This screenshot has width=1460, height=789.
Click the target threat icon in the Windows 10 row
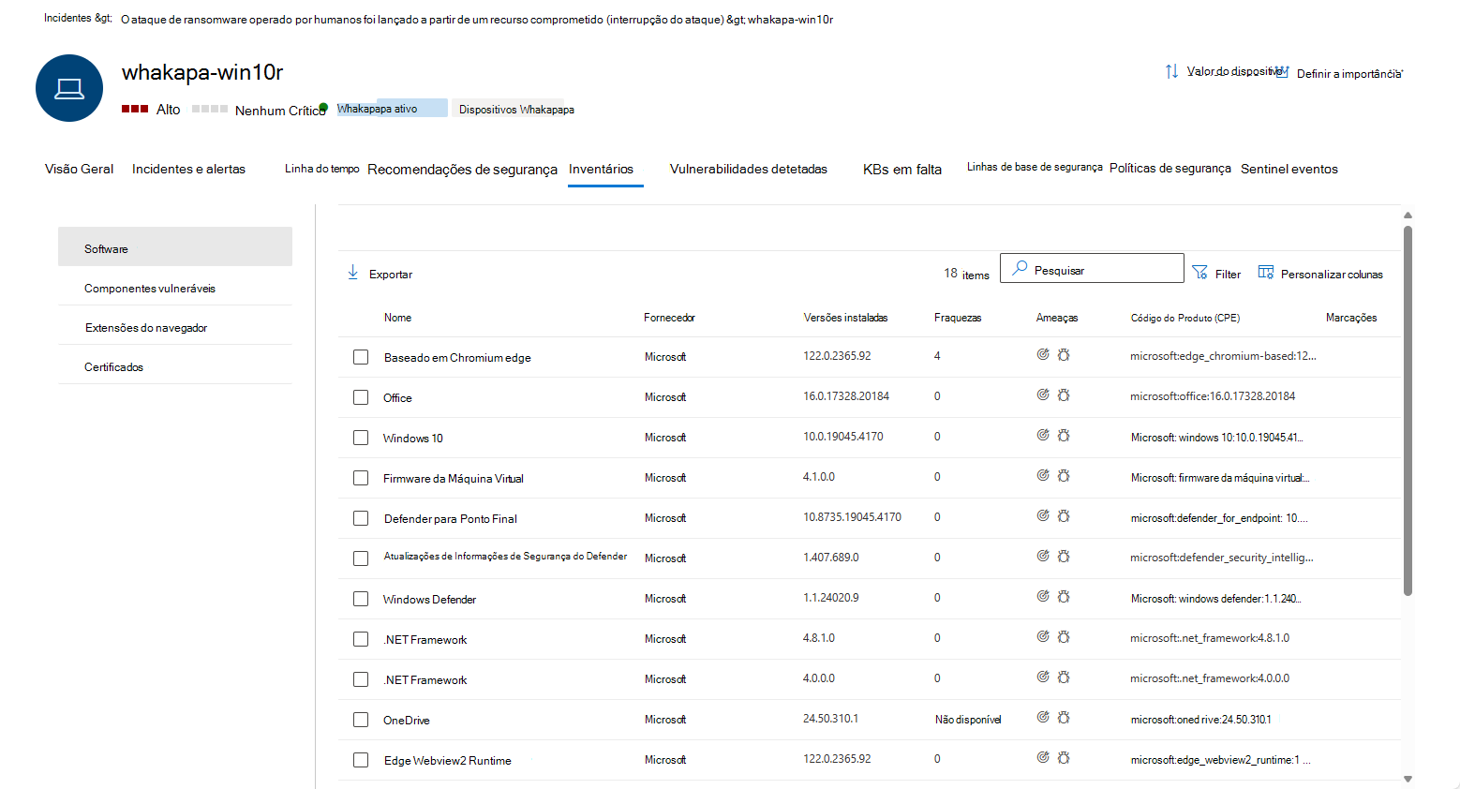pos(1043,436)
